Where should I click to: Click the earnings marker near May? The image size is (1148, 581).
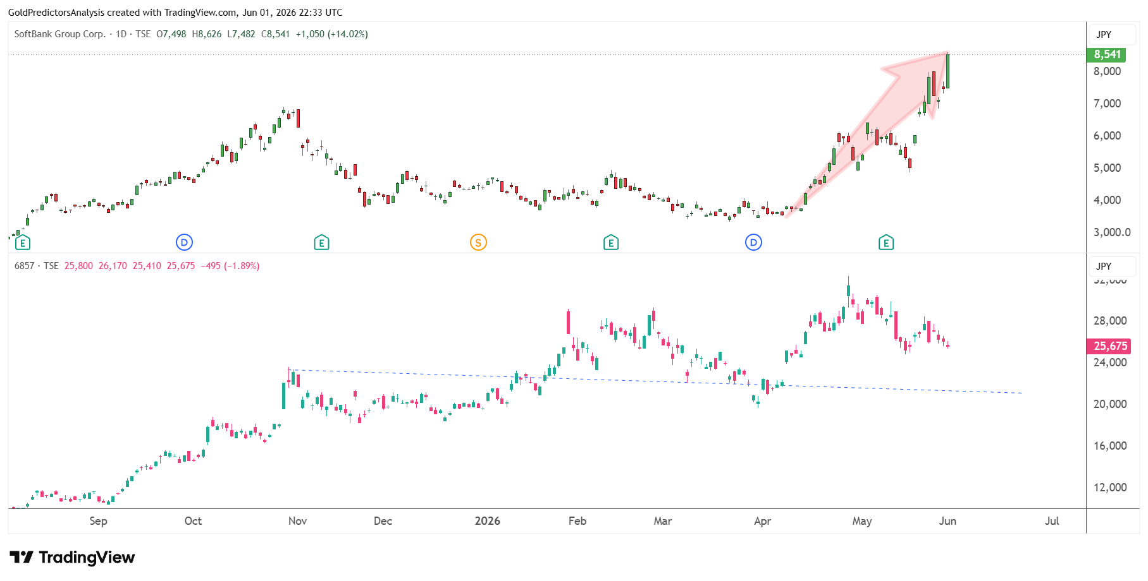(886, 243)
